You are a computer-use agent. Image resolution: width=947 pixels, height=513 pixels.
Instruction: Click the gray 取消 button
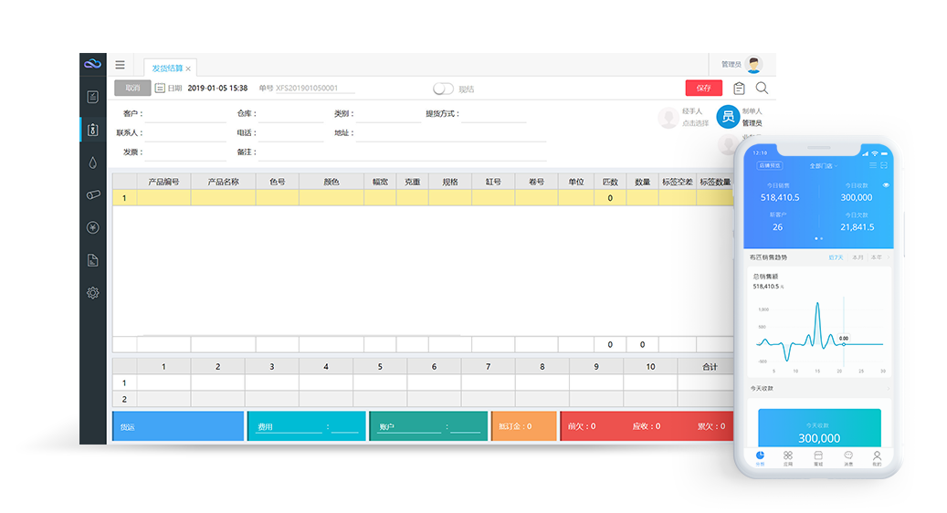click(x=132, y=89)
